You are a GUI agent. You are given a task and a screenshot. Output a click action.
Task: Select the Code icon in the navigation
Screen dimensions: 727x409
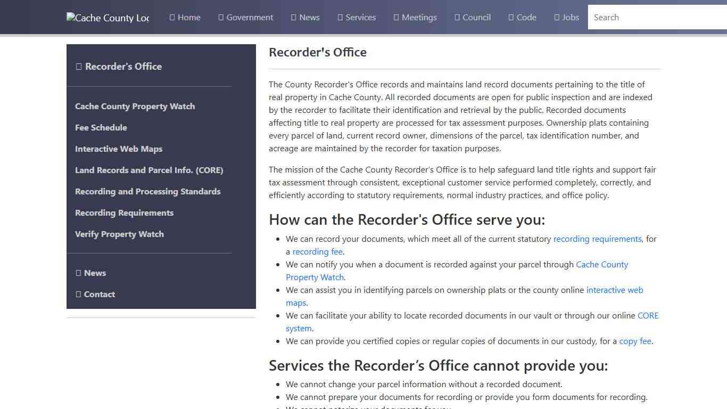point(510,17)
